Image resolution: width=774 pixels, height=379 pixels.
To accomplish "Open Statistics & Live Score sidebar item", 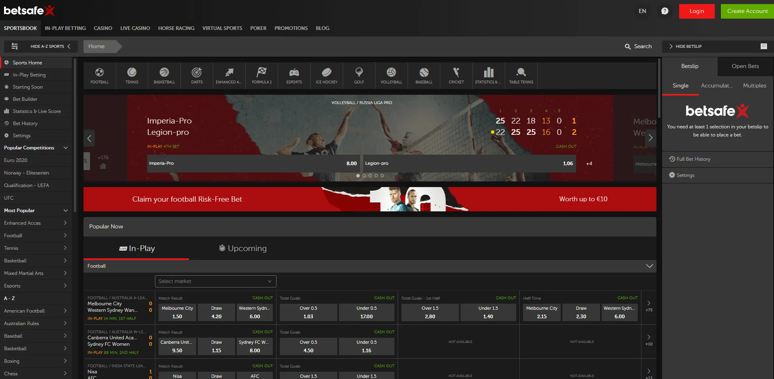I will click(x=36, y=111).
